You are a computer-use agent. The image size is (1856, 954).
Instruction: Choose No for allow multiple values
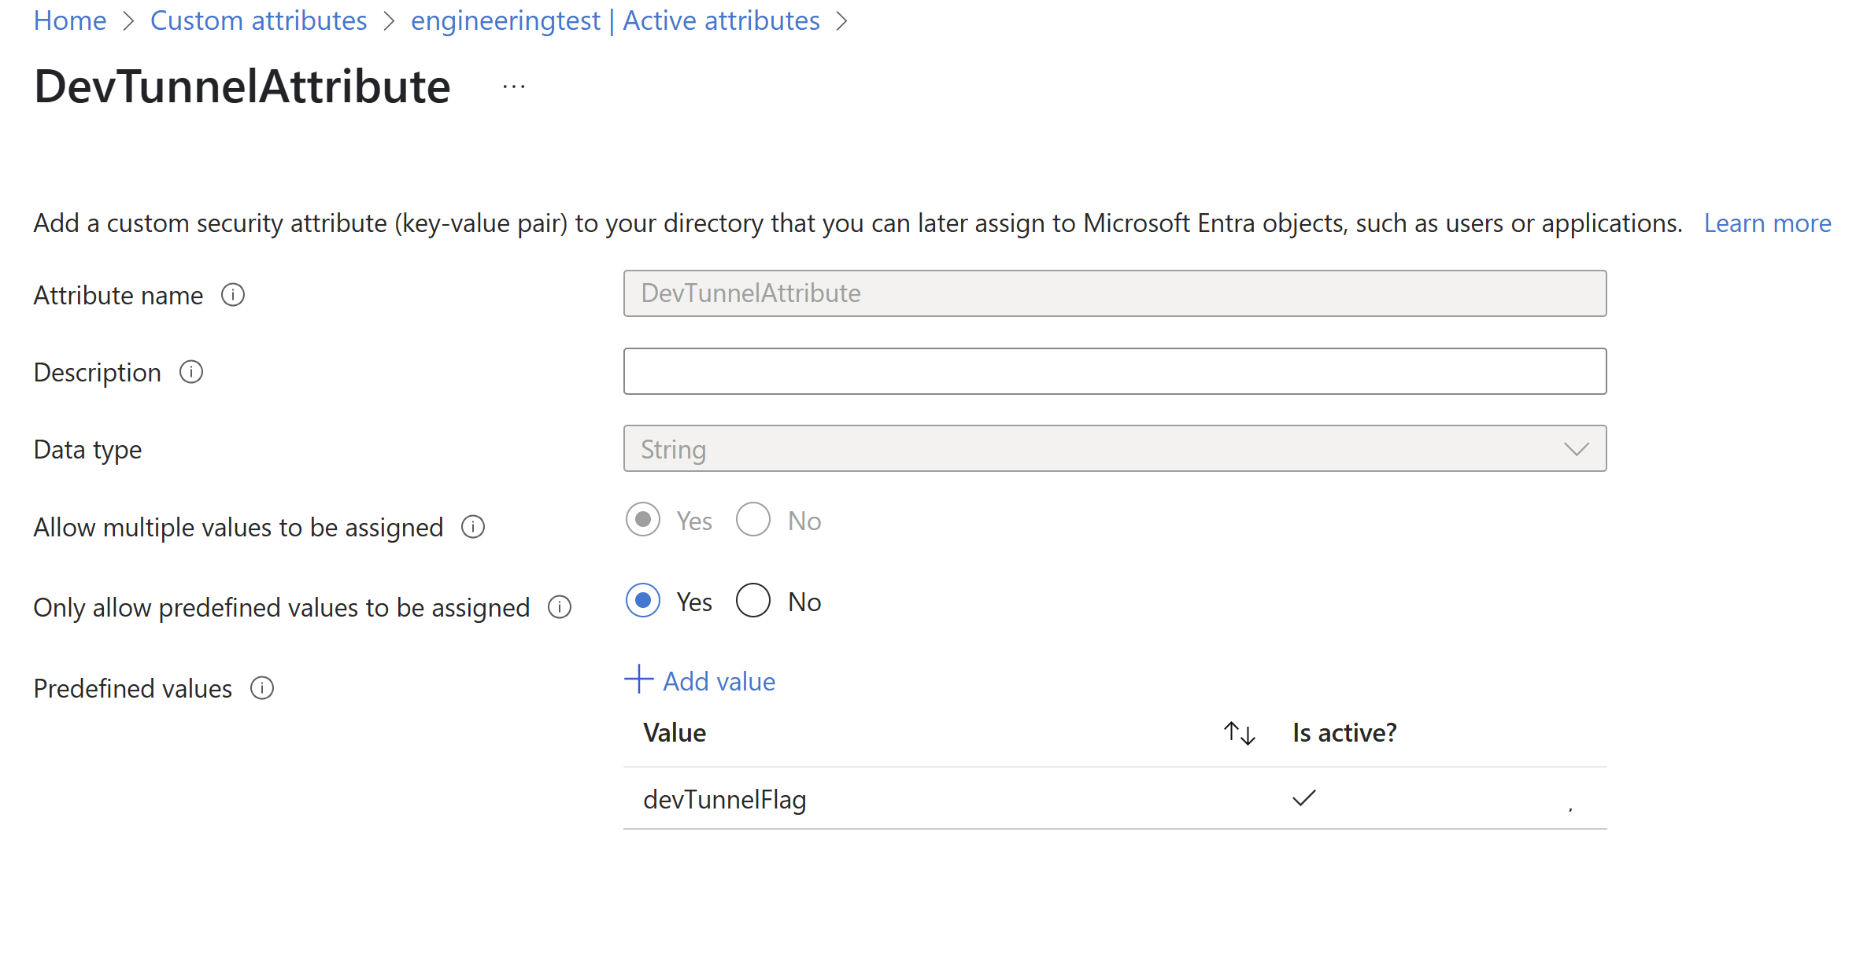pos(753,520)
